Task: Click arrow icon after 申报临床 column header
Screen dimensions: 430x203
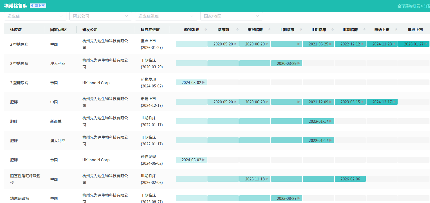Action: [269, 29]
